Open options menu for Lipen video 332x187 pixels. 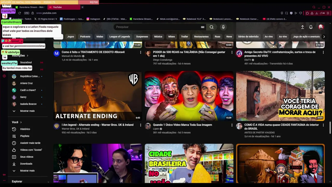[232, 125]
